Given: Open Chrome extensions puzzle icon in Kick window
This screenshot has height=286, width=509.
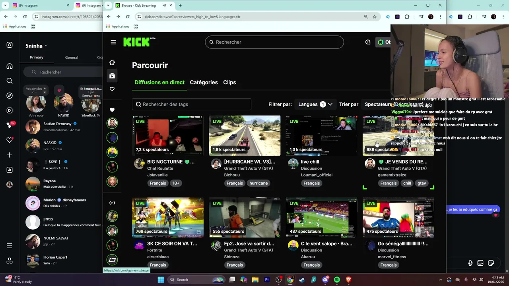Looking at the screenshot, I should 407,17.
